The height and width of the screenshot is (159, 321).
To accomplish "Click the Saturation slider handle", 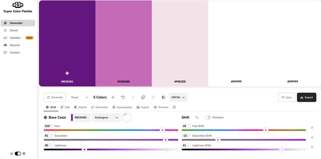I will point(165,140).
